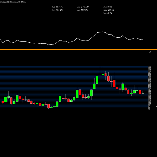Image resolution: width=157 pixels, height=157 pixels.
Task: Click the highest peak of the white line
Action: click(103, 32)
